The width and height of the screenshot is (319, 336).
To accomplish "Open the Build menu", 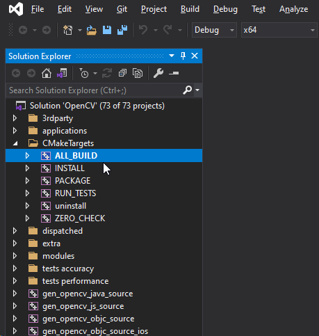I will point(190,9).
